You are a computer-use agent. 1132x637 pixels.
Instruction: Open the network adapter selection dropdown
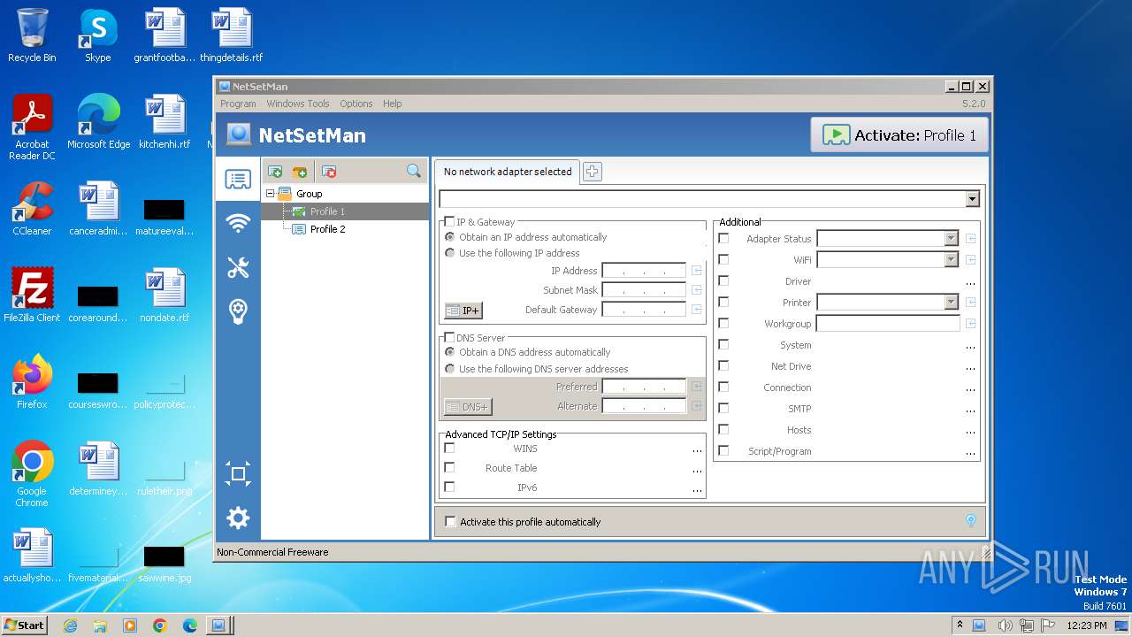click(973, 199)
